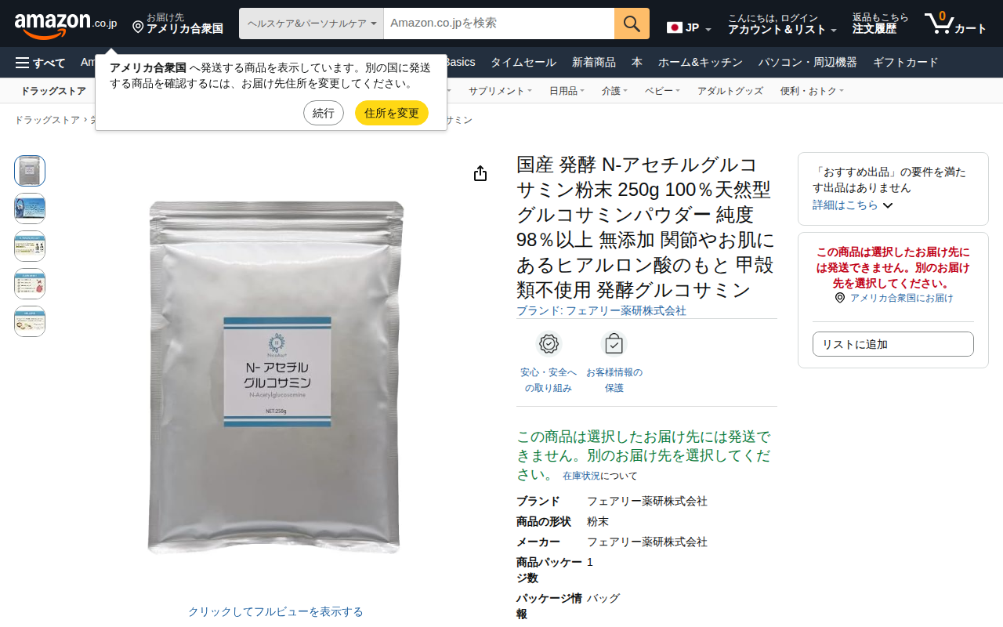This screenshot has height=627, width=1003.
Task: Select the second product thumbnail image
Action: click(x=30, y=208)
